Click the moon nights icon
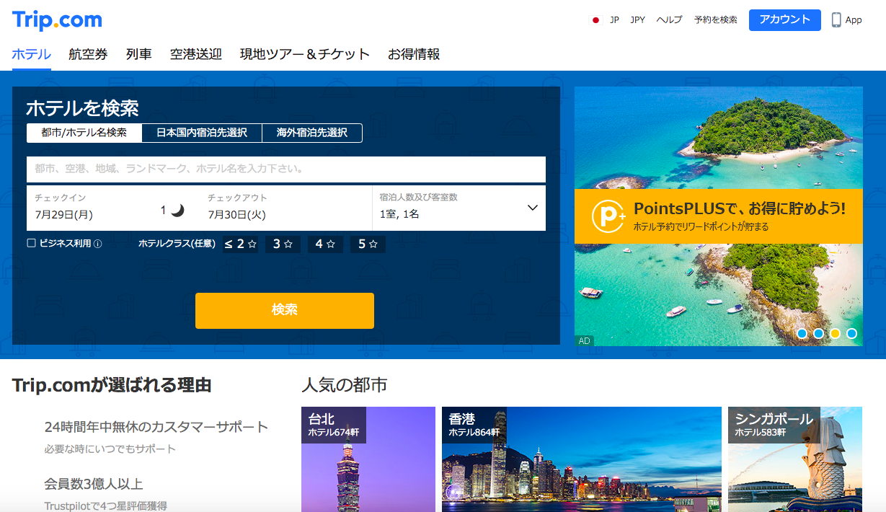Image resolution: width=886 pixels, height=512 pixels. pyautogui.click(x=177, y=210)
